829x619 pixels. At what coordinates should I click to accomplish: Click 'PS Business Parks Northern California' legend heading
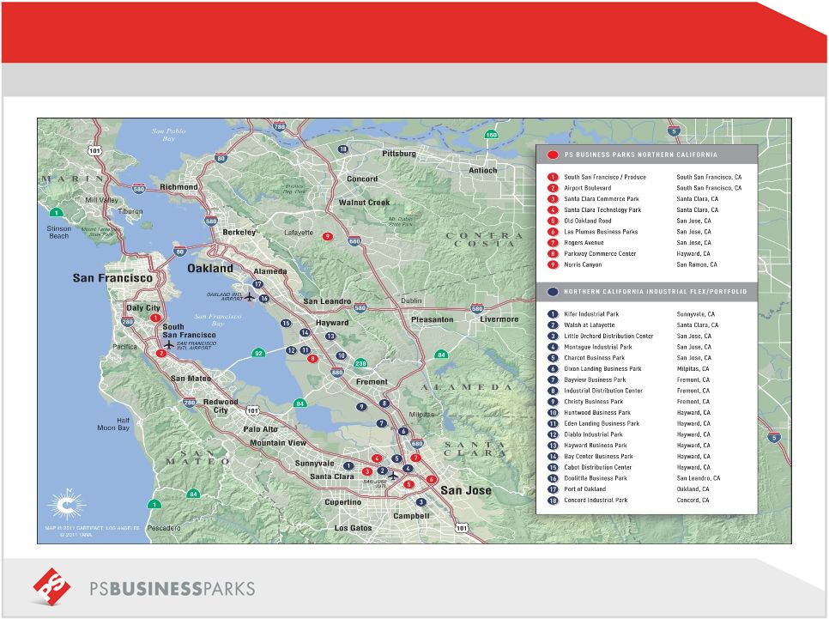click(x=641, y=155)
